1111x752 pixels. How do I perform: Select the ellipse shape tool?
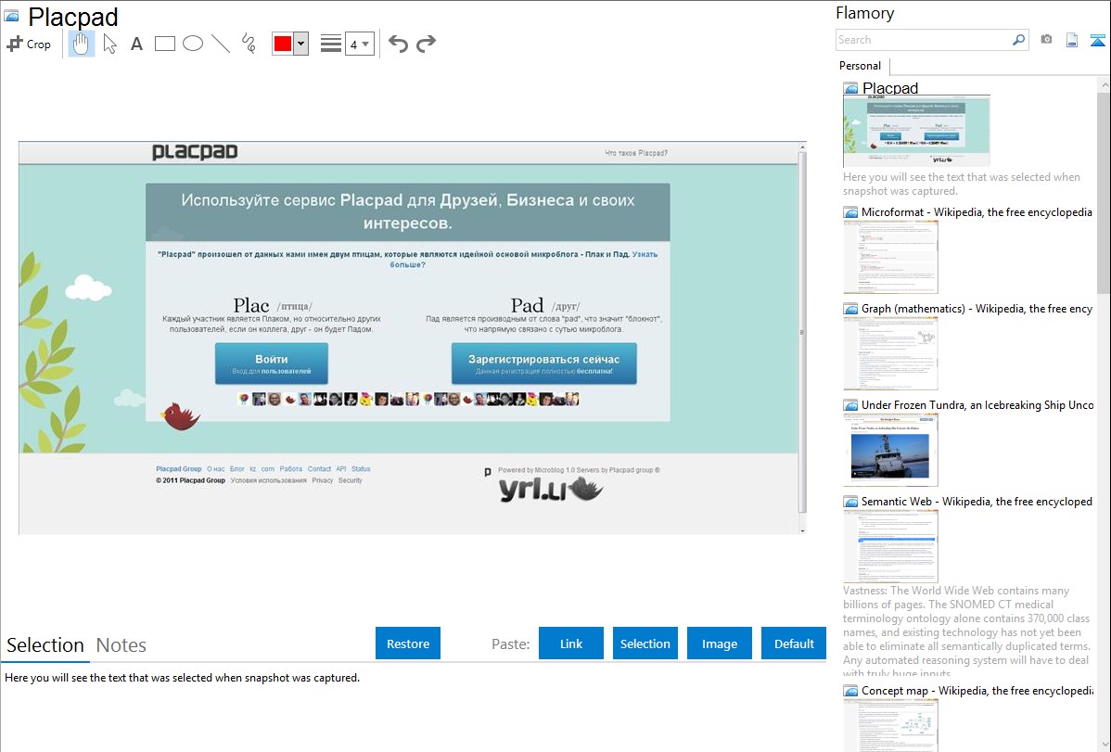pos(193,44)
